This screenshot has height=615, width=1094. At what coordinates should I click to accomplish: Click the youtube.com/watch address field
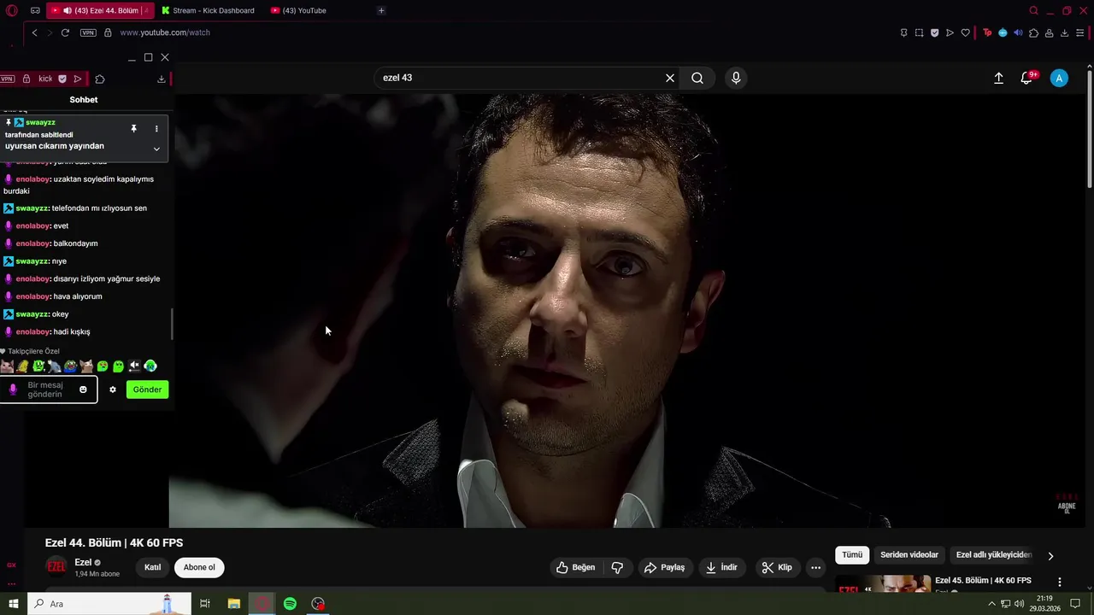pyautogui.click(x=165, y=32)
